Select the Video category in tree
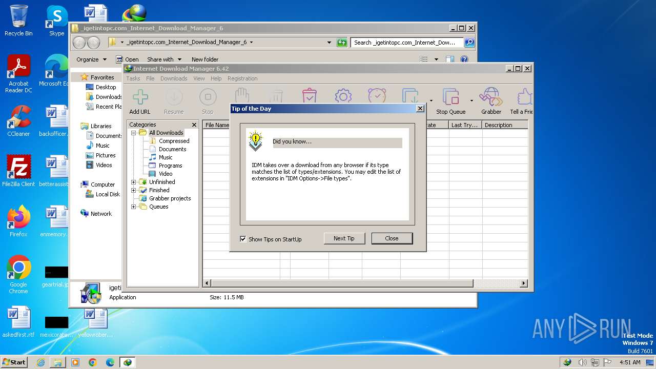 165,174
